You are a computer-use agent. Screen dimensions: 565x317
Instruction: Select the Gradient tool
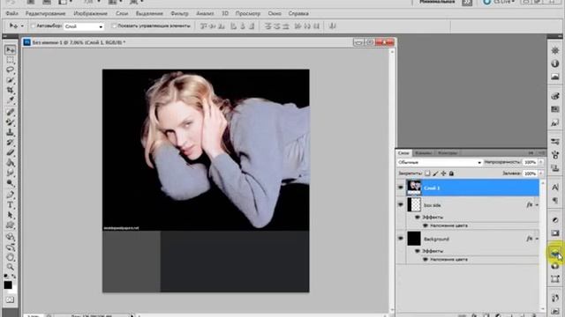10,163
